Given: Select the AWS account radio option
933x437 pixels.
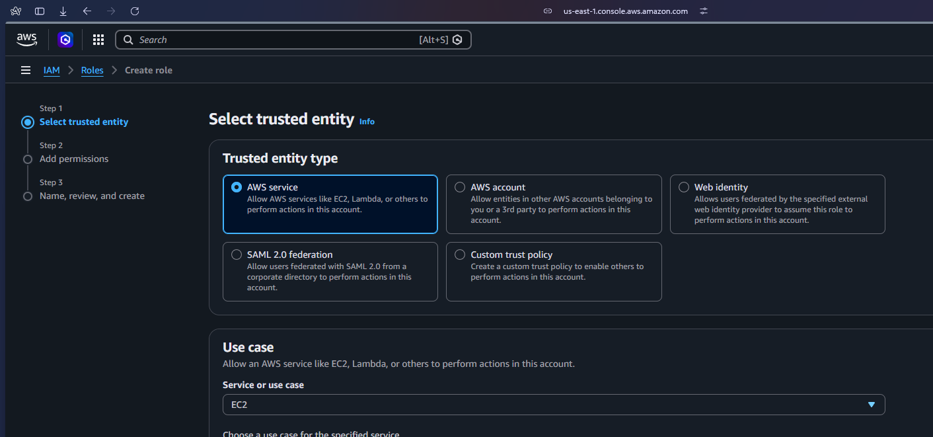Looking at the screenshot, I should pos(460,187).
